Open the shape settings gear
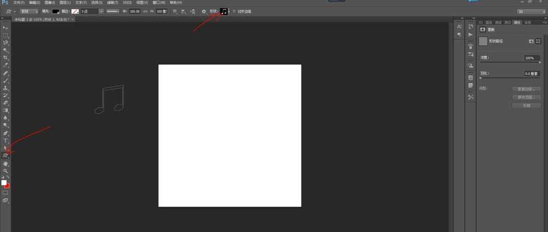Viewport: 548px width, 232px height. click(x=204, y=11)
